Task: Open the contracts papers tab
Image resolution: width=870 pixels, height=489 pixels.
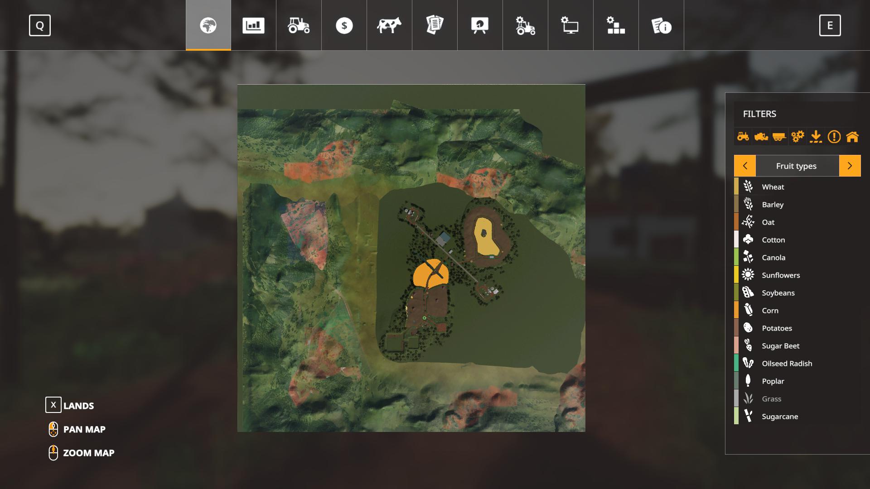Action: point(435,25)
